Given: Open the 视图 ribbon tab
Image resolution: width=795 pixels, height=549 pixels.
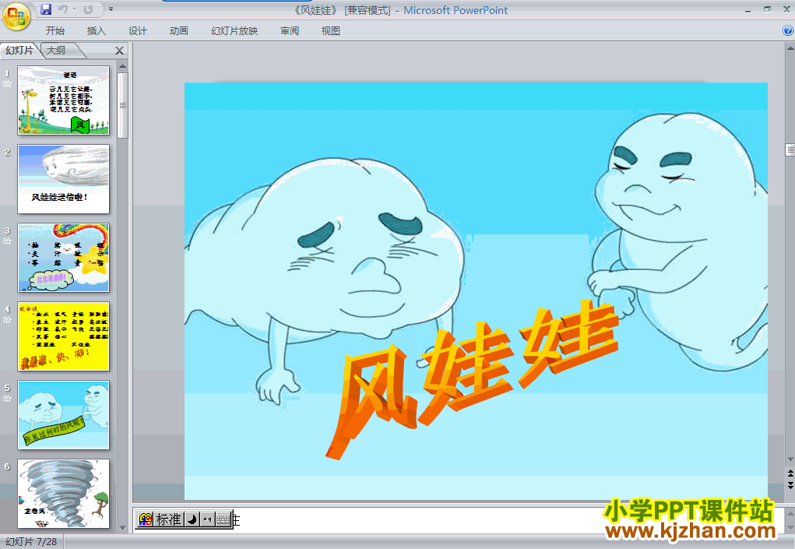Looking at the screenshot, I should 331,31.
